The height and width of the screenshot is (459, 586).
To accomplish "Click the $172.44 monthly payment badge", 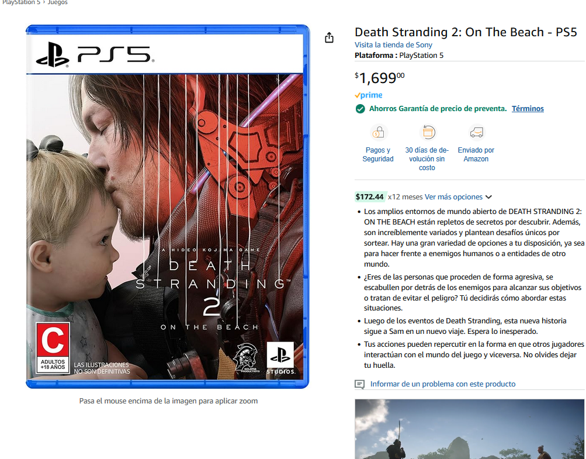I will click(369, 197).
